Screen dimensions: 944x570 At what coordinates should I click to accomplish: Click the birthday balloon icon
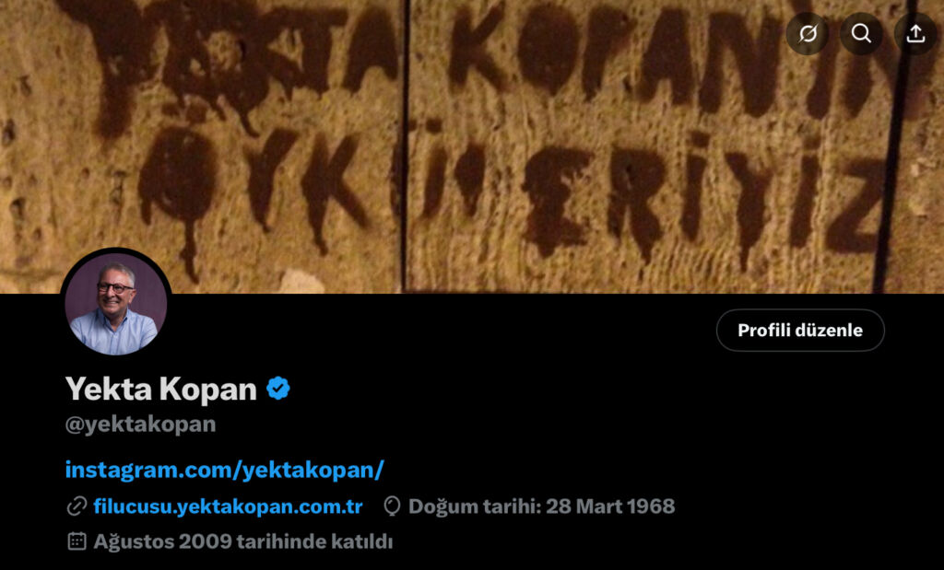392,506
